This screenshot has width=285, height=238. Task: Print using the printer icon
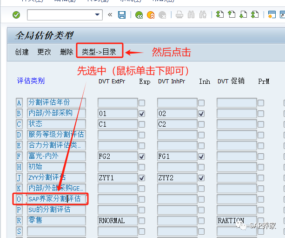[x=179, y=14]
